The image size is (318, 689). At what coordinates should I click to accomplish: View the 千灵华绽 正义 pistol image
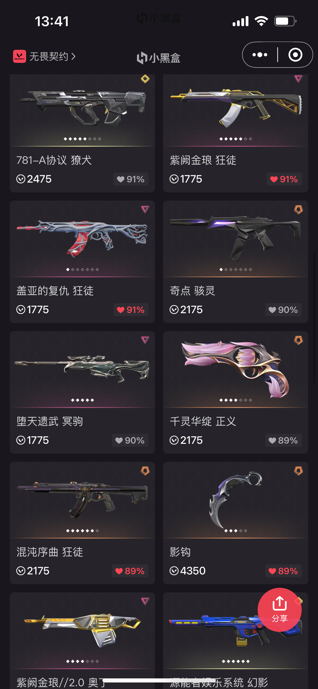(235, 369)
